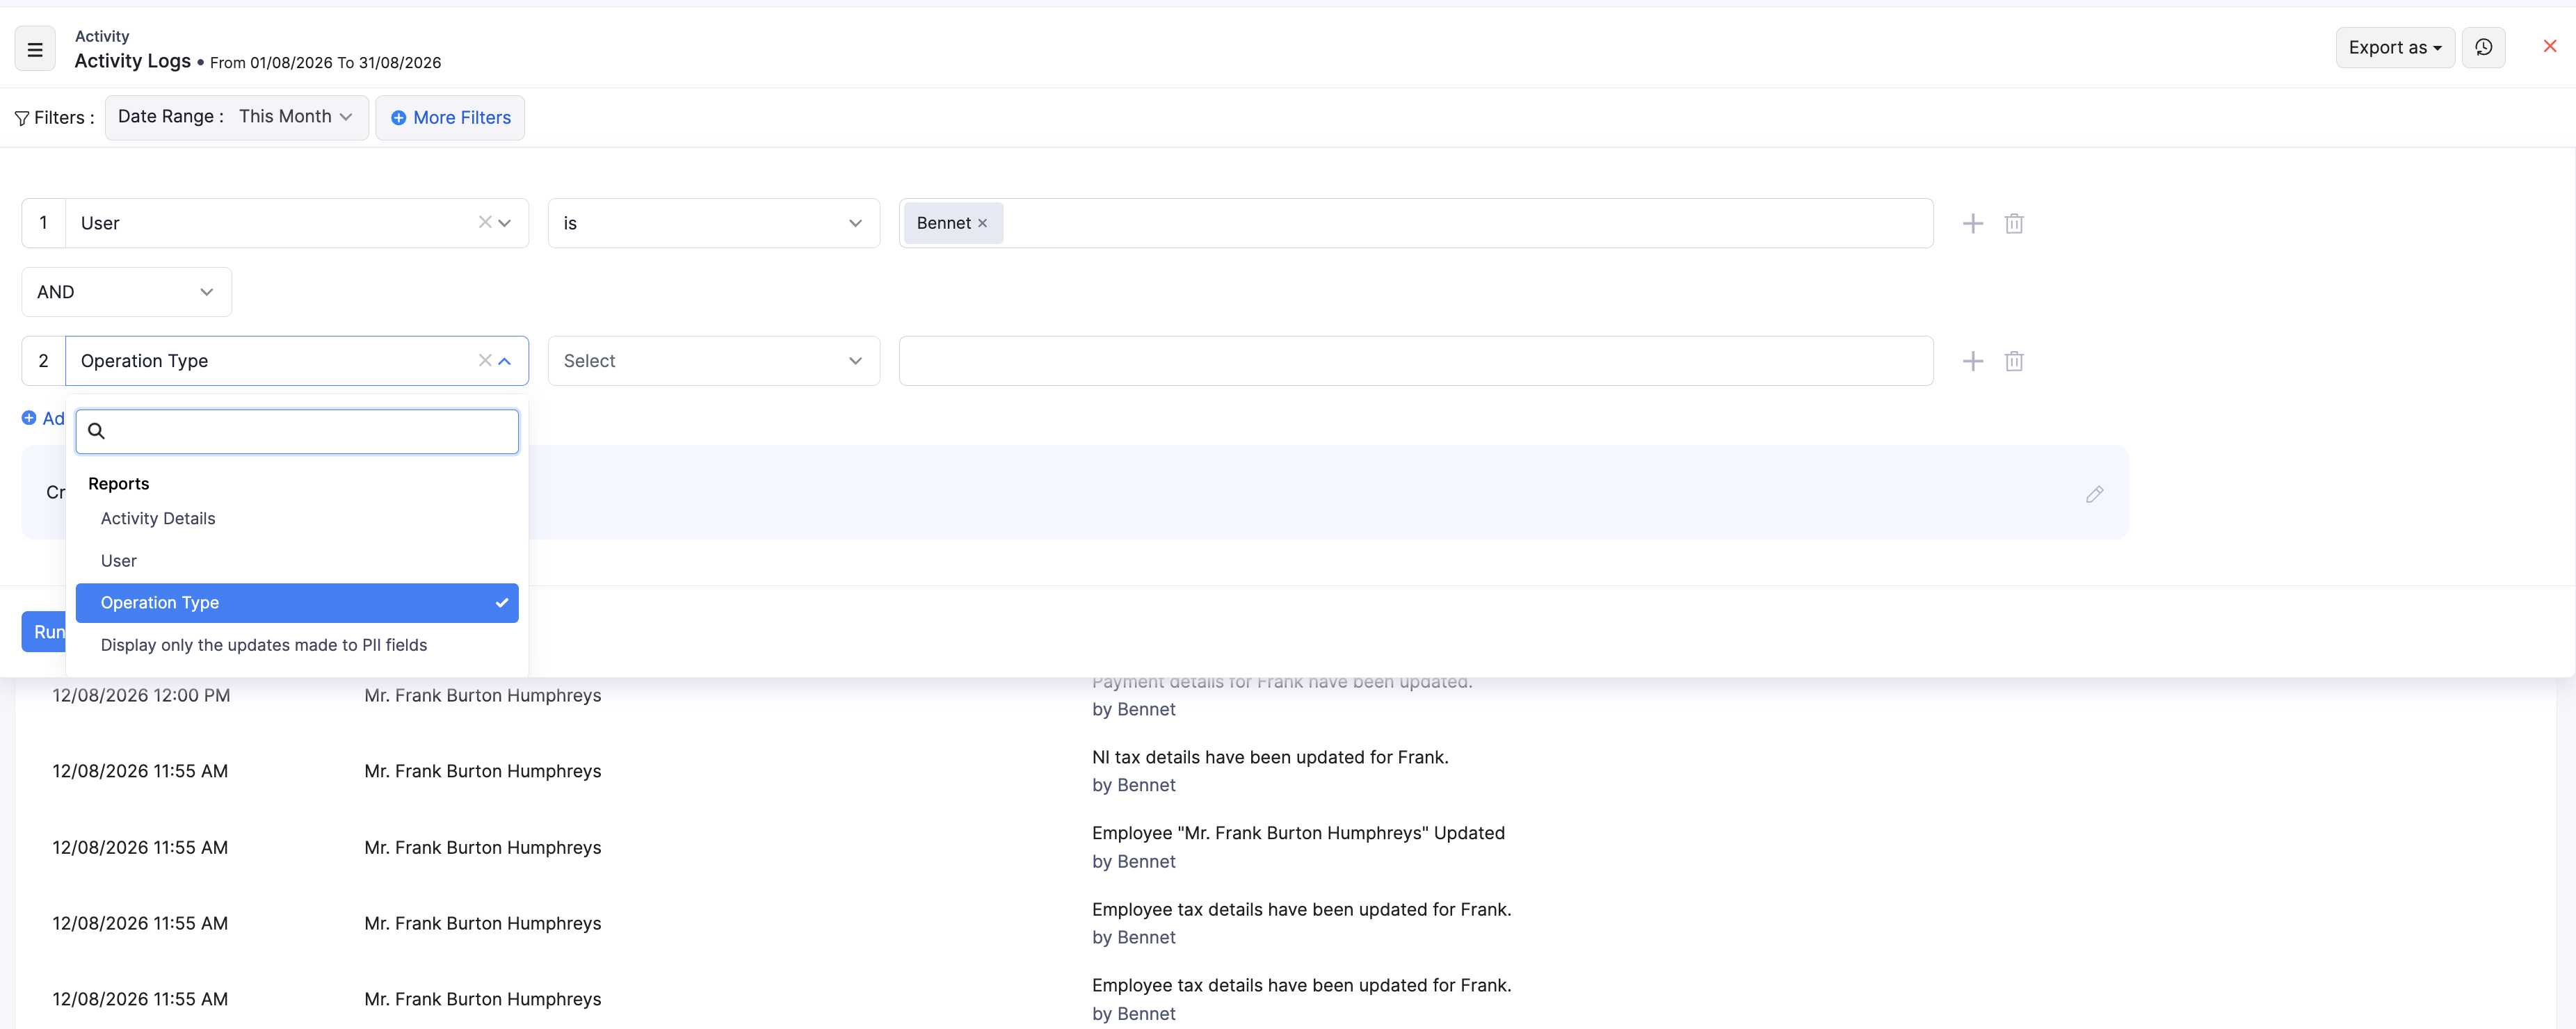Click the search magnifier icon
Screen dimensions: 2576x1029
[96, 431]
